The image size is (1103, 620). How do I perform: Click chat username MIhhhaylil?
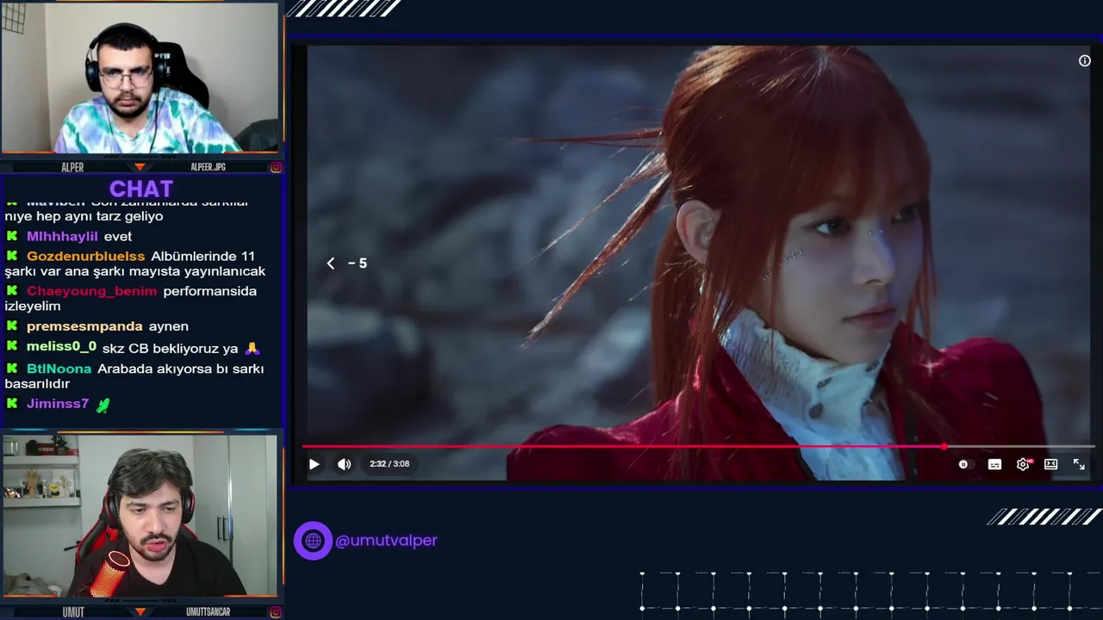click(62, 236)
